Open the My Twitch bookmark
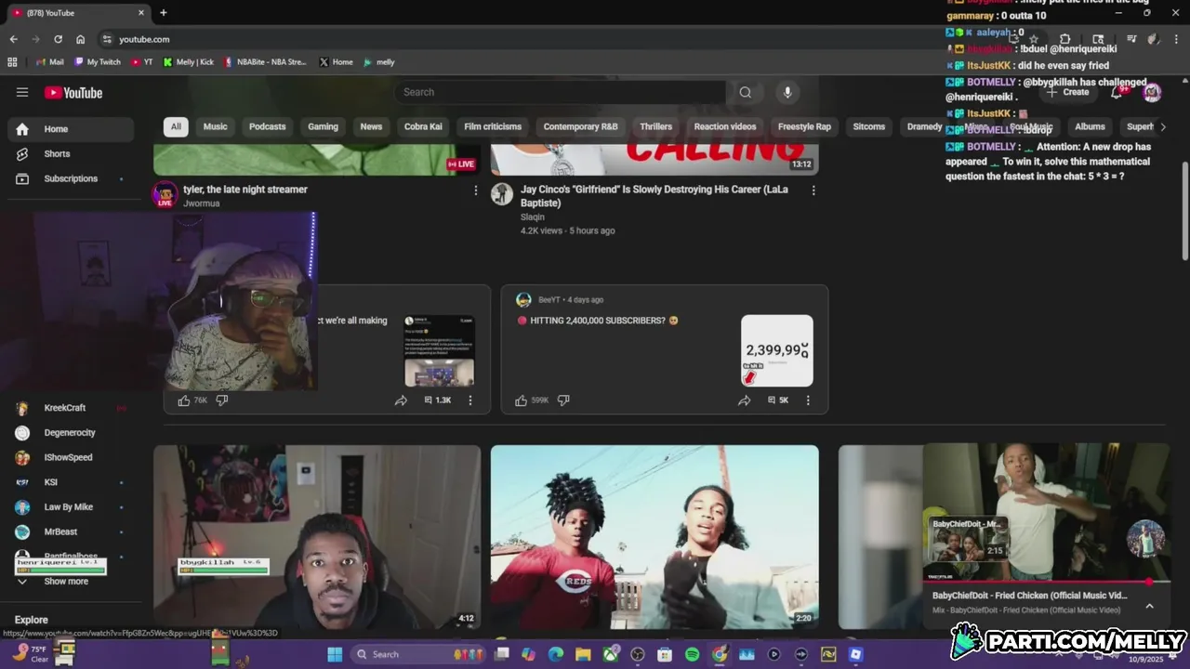1190x669 pixels. (x=98, y=62)
